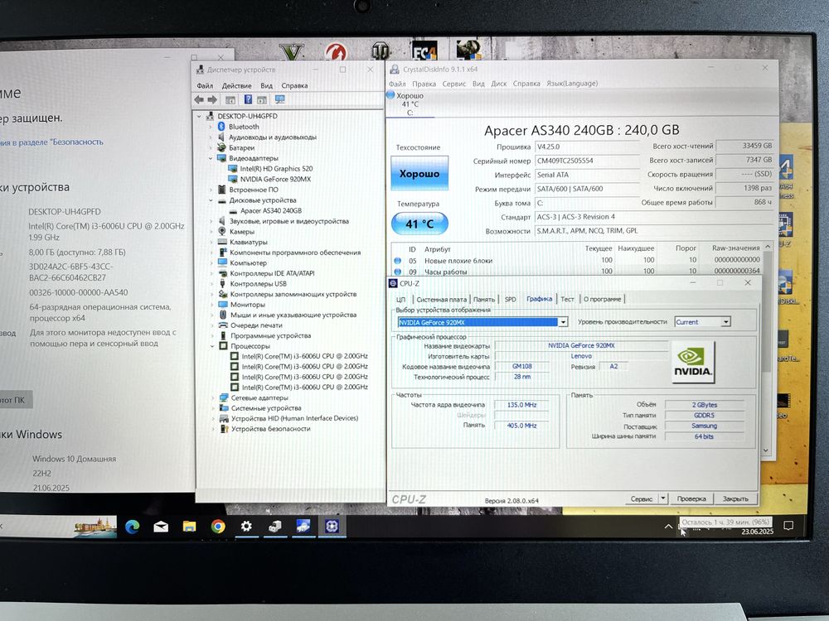Open the GTA V desktop shortcut
Viewport: 829px width, 621px height.
[292, 51]
